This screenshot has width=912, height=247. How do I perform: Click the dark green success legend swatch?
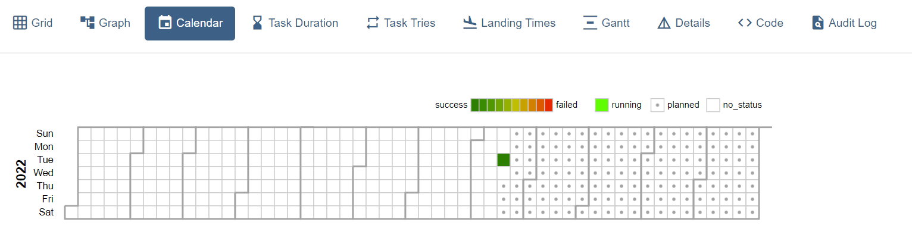click(474, 105)
